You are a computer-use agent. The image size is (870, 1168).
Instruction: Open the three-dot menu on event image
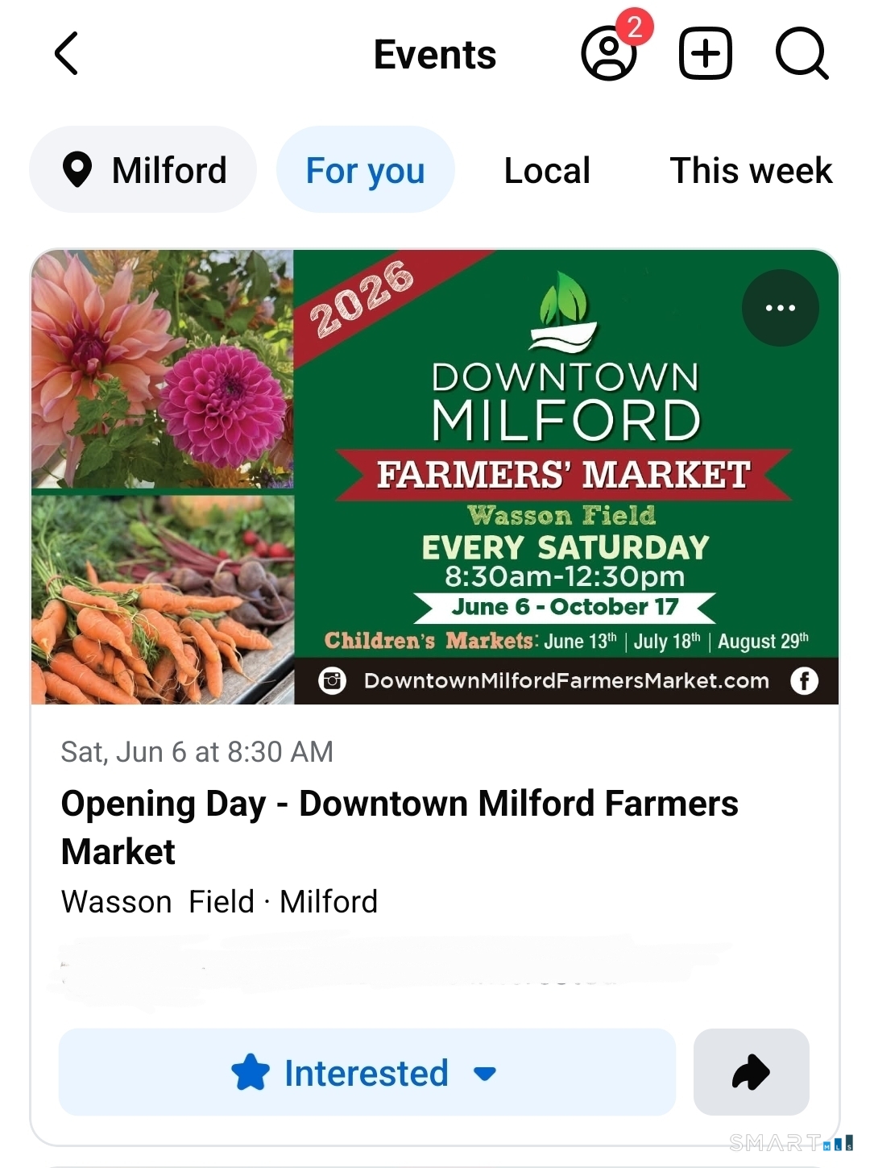coord(780,308)
